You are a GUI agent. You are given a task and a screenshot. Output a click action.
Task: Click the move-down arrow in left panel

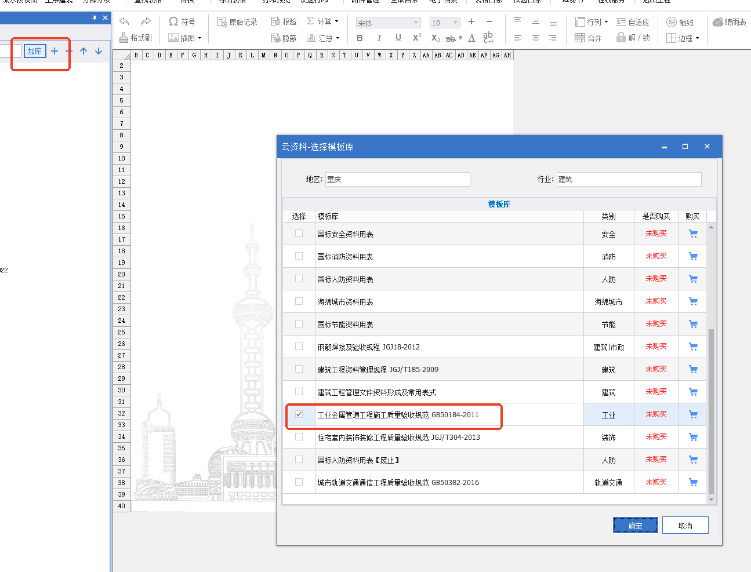[x=99, y=51]
